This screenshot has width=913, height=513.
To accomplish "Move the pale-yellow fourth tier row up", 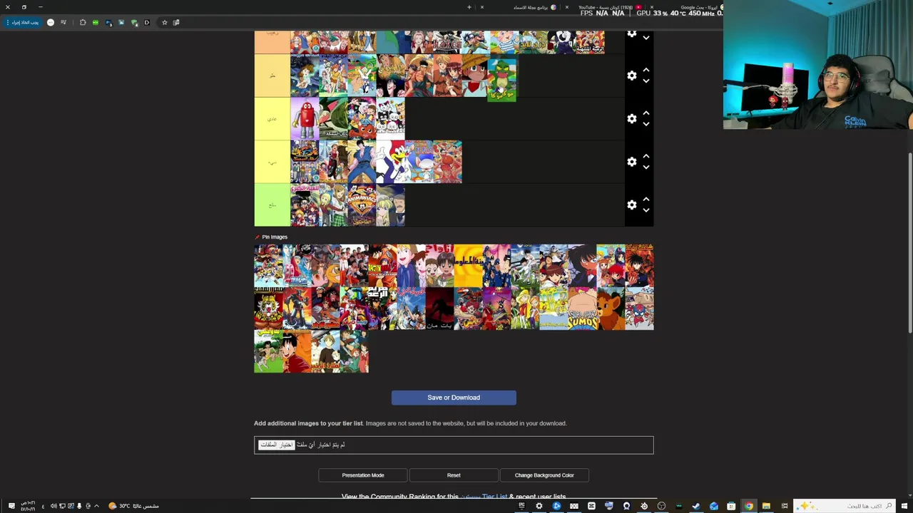I will [x=646, y=156].
